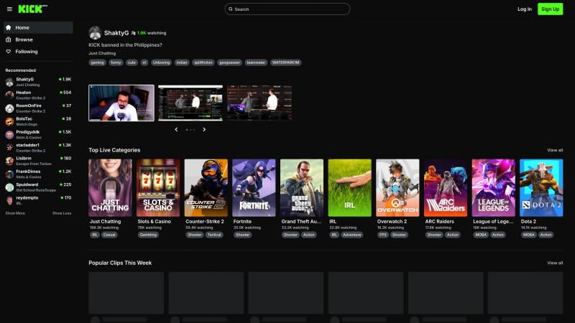Image resolution: width=575 pixels, height=323 pixels.
Task: Select the Home menu item
Action: [38, 27]
